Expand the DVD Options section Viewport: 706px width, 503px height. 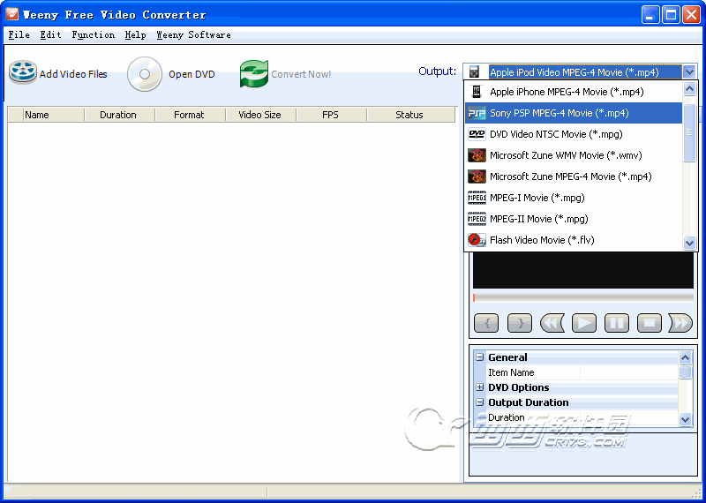tap(480, 387)
